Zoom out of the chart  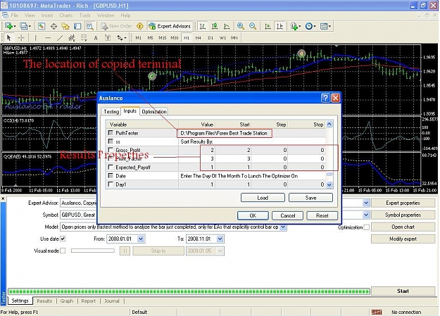pos(253,26)
